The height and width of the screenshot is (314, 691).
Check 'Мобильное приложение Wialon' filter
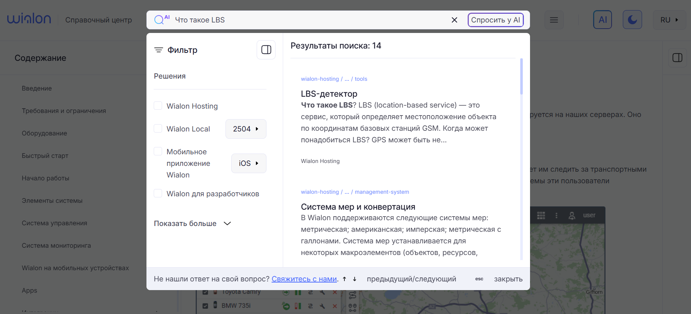click(158, 151)
